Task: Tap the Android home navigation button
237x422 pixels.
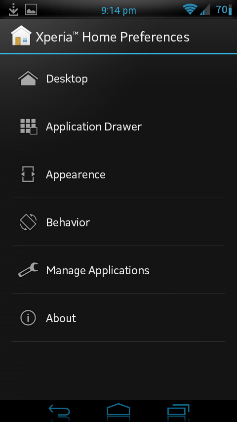Action: tap(118, 410)
